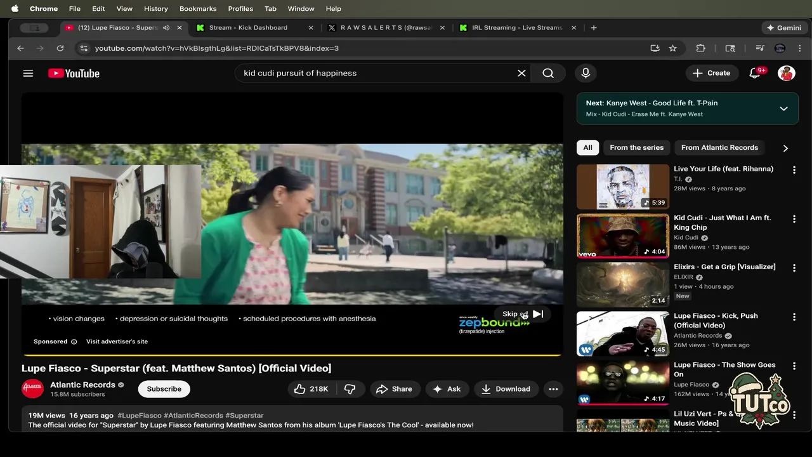This screenshot has width=812, height=457.
Task: Open the Apple menu
Action: [x=15, y=9]
